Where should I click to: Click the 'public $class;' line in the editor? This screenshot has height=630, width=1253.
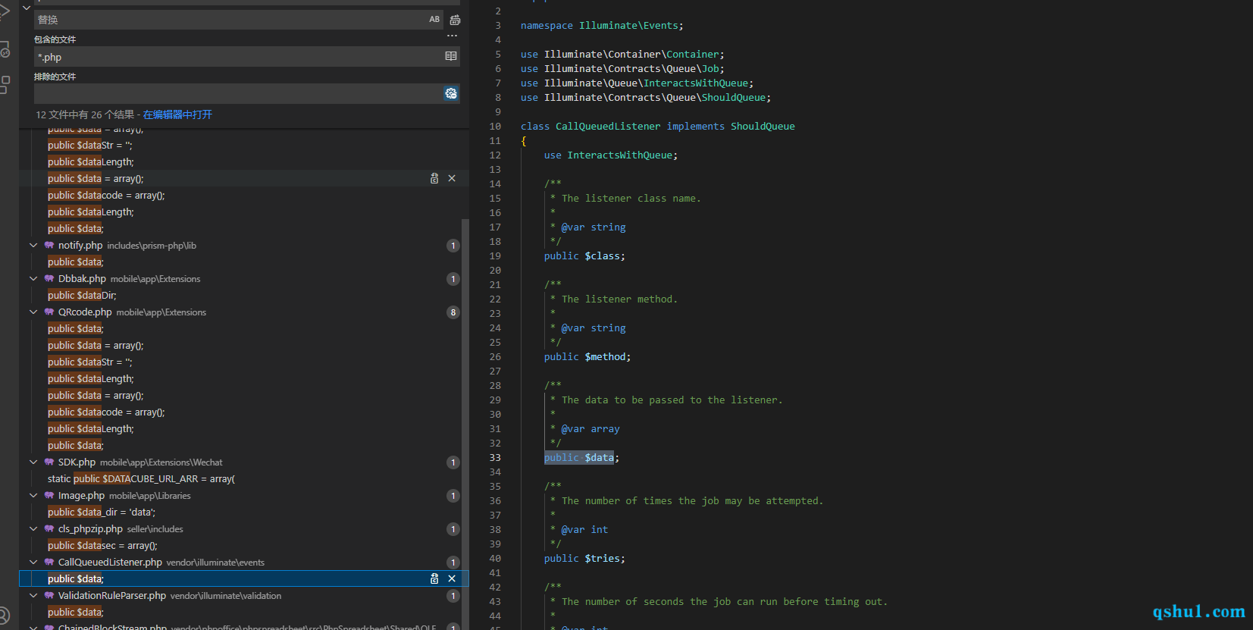point(584,256)
